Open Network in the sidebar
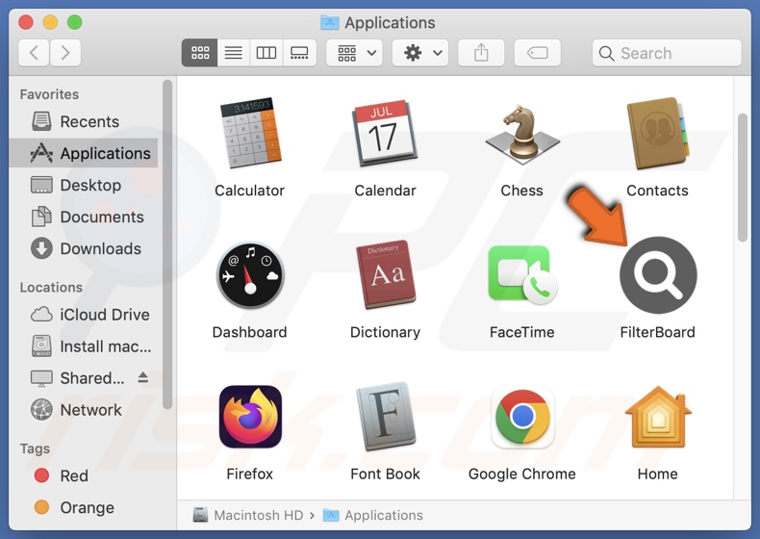This screenshot has width=760, height=539. [83, 410]
